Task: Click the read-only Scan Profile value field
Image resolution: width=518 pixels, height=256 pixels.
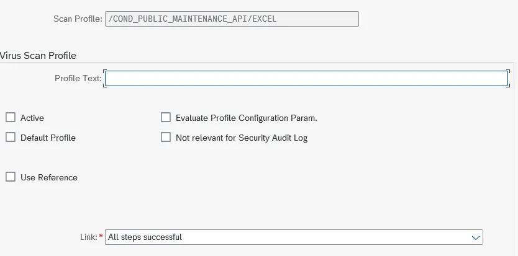Action: pos(232,19)
